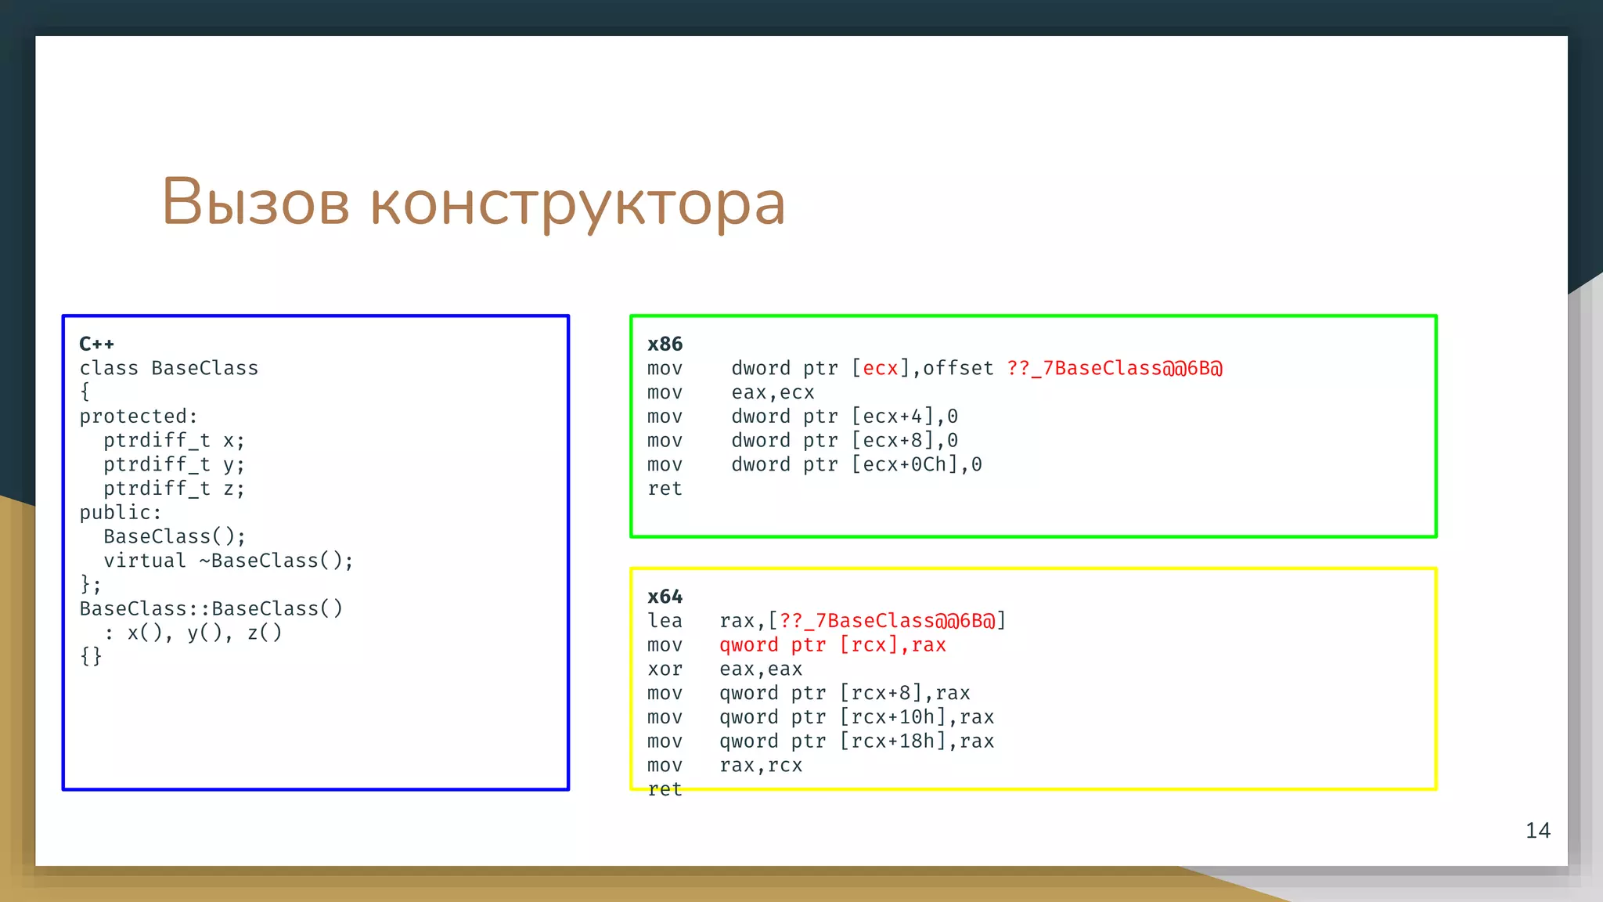Click the "eax,eax" operand
1603x902 pixels.
(761, 669)
